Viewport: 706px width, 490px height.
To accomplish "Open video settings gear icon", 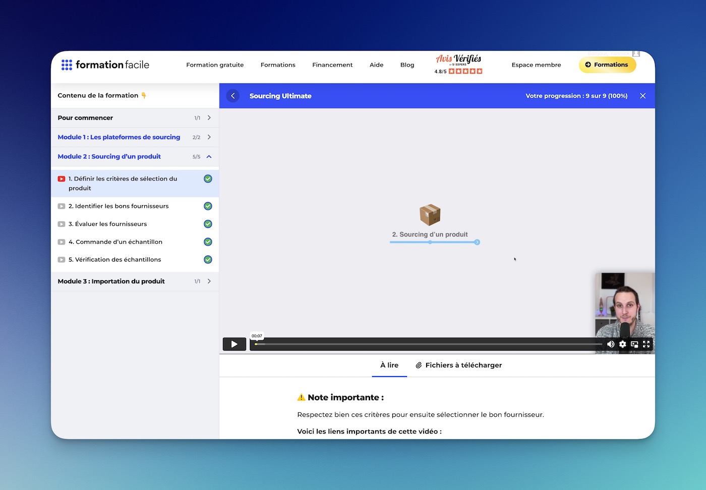I will 623,344.
